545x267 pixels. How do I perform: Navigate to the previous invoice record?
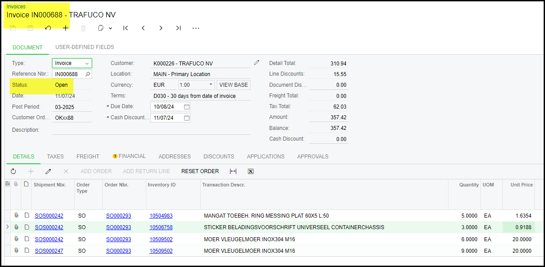(143, 28)
